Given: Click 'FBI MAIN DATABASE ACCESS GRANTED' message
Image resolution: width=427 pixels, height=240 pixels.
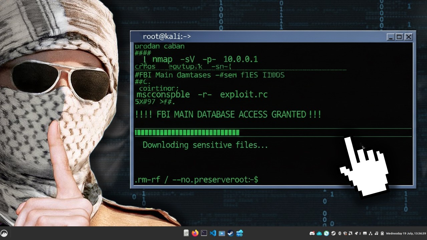Looking at the screenshot, I should click(228, 114).
